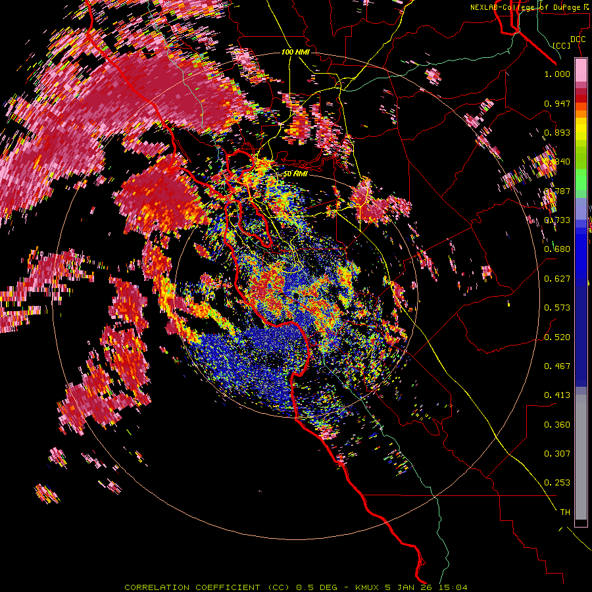This screenshot has height=592, width=592.
Task: Click the 1.000 color scale value
Action: pyautogui.click(x=557, y=74)
